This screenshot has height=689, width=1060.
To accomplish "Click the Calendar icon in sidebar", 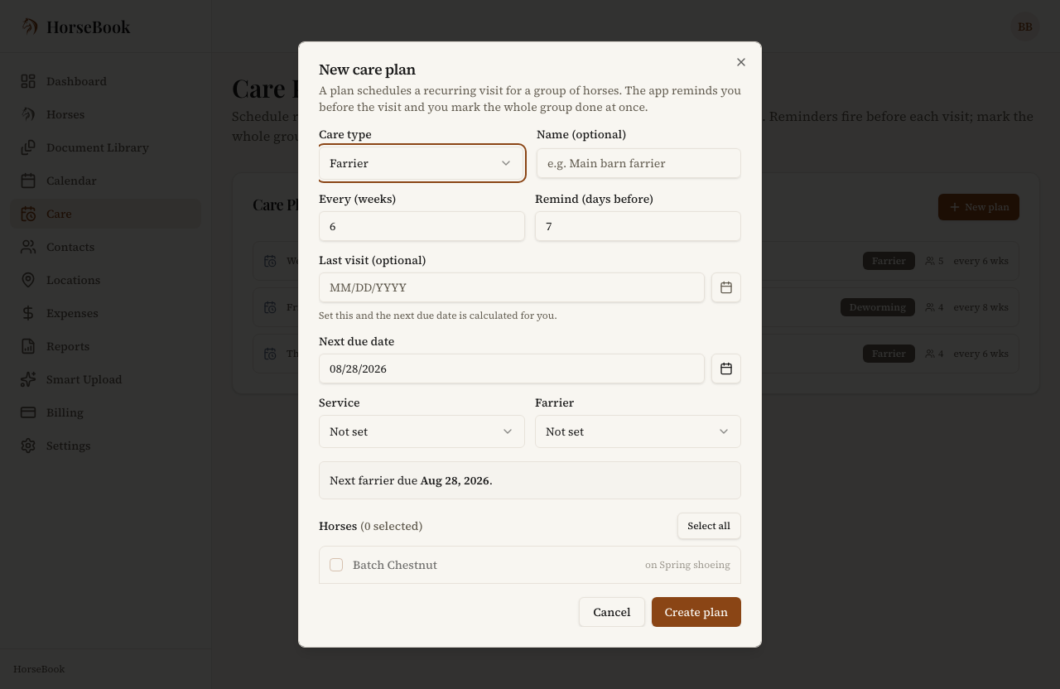I will pos(28,181).
